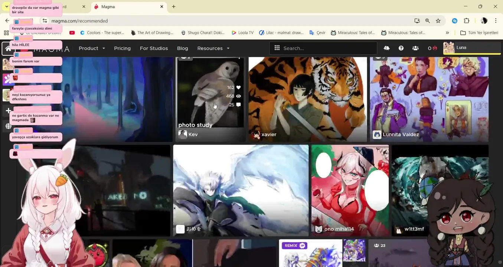Image resolution: width=503 pixels, height=267 pixels.
Task: Close the Magma browser tab
Action: (162, 7)
